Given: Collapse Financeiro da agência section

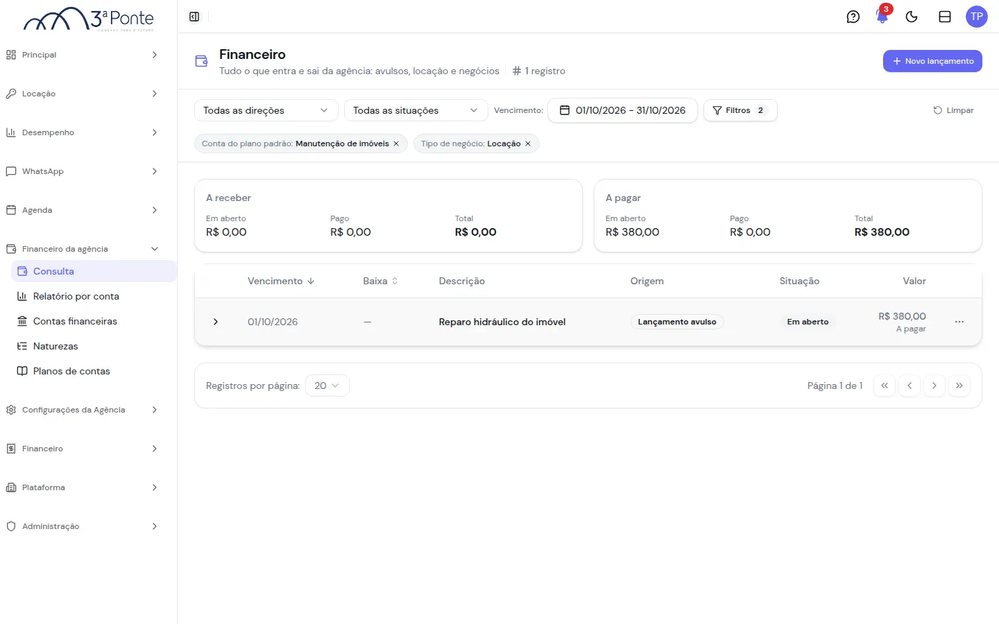Looking at the screenshot, I should click(83, 249).
